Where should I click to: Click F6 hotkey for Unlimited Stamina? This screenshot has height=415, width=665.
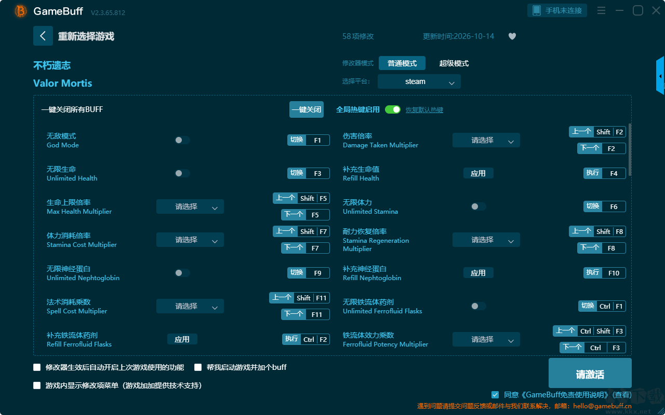[614, 206]
